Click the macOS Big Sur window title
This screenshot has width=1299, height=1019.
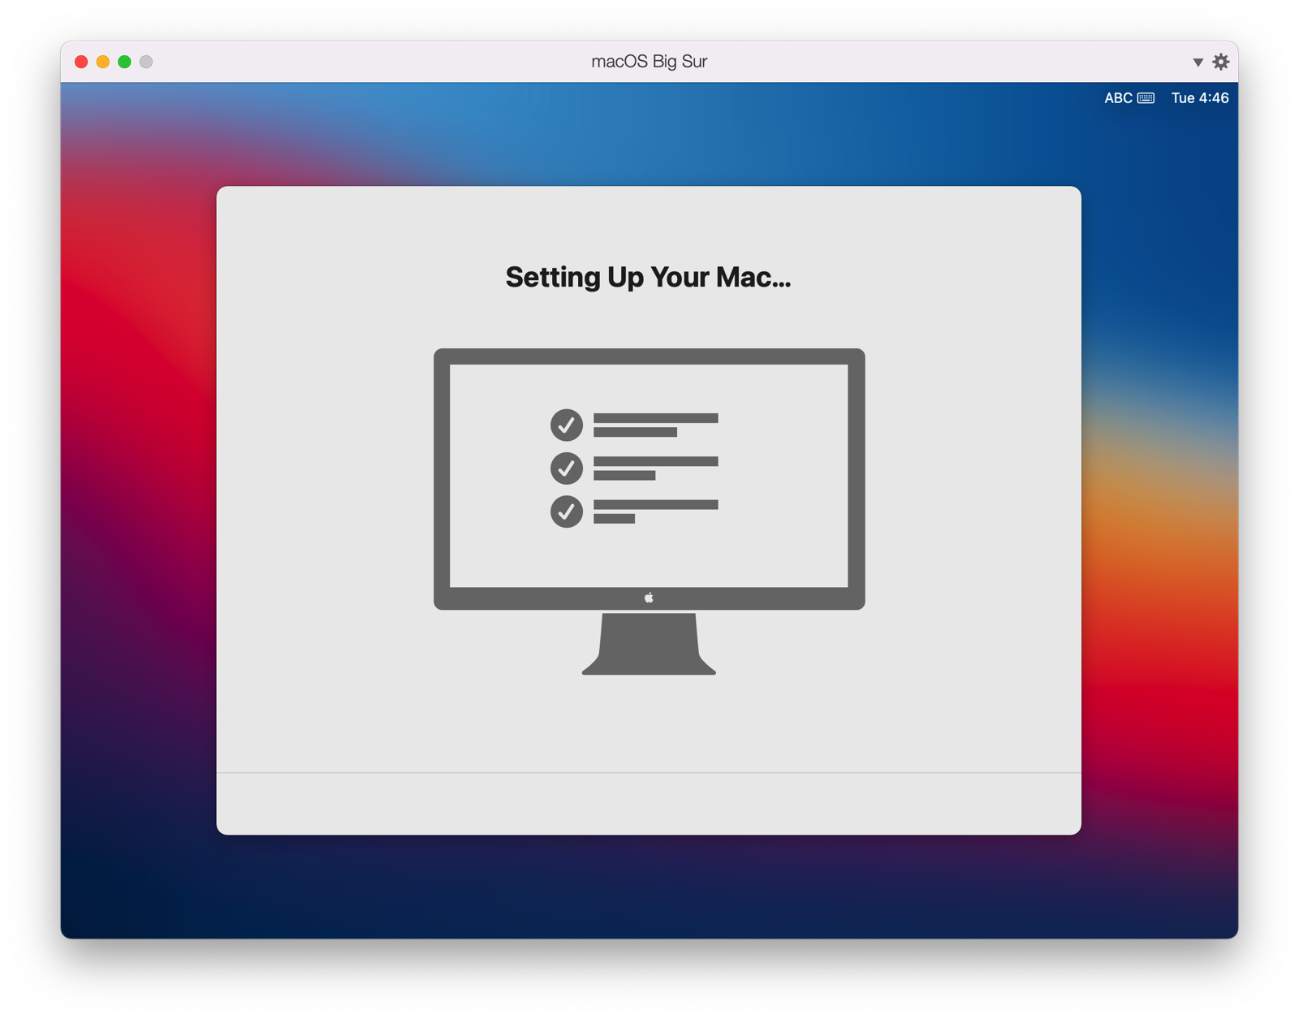click(649, 61)
